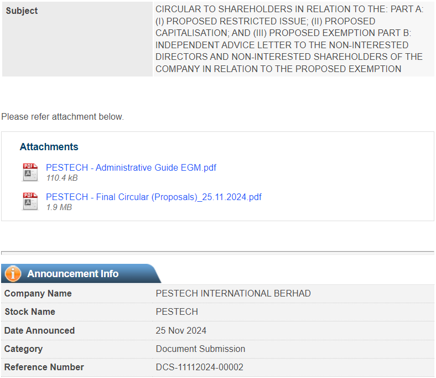The image size is (436, 378).
Task: Click the 110.4 kB file size text
Action: 62,178
